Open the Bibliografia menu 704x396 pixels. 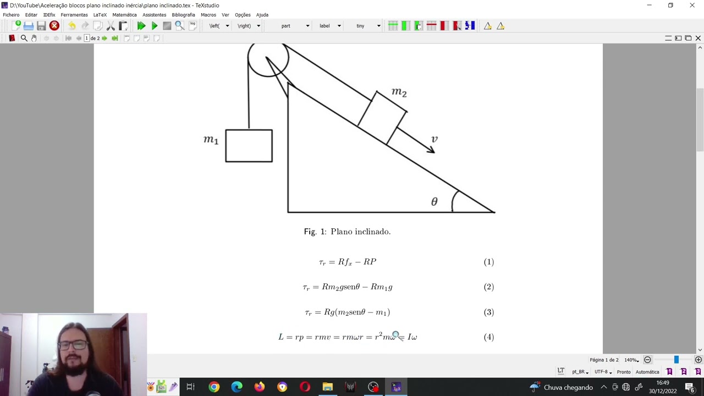[x=183, y=15]
